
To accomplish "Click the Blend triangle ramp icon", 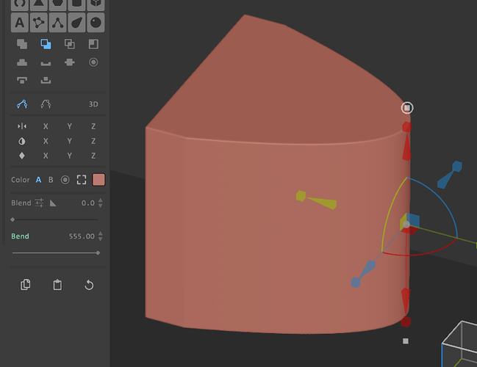I will click(x=53, y=203).
